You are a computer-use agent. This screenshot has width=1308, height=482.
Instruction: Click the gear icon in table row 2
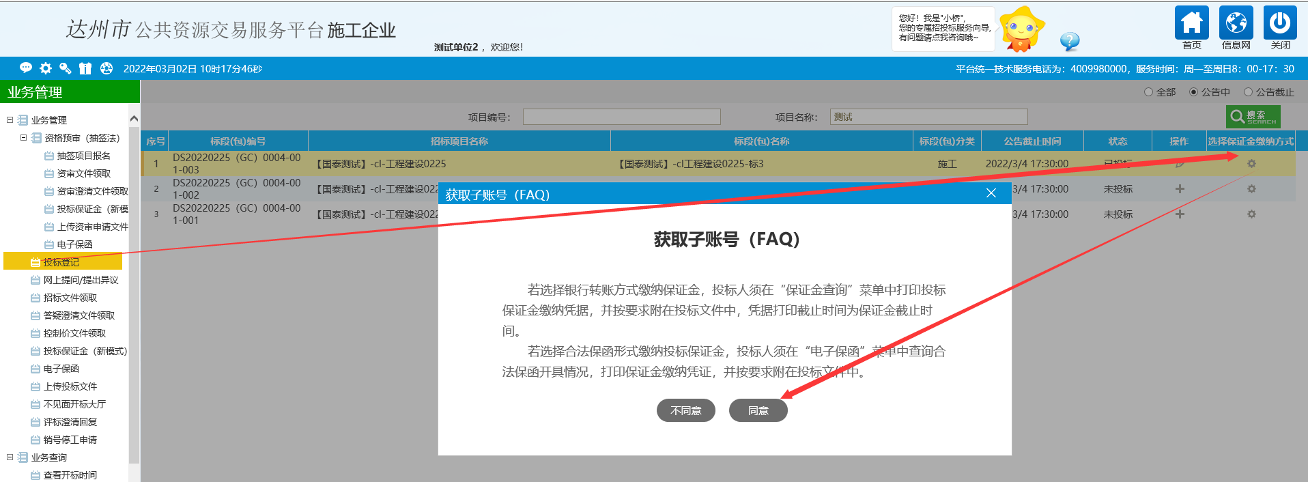1251,189
